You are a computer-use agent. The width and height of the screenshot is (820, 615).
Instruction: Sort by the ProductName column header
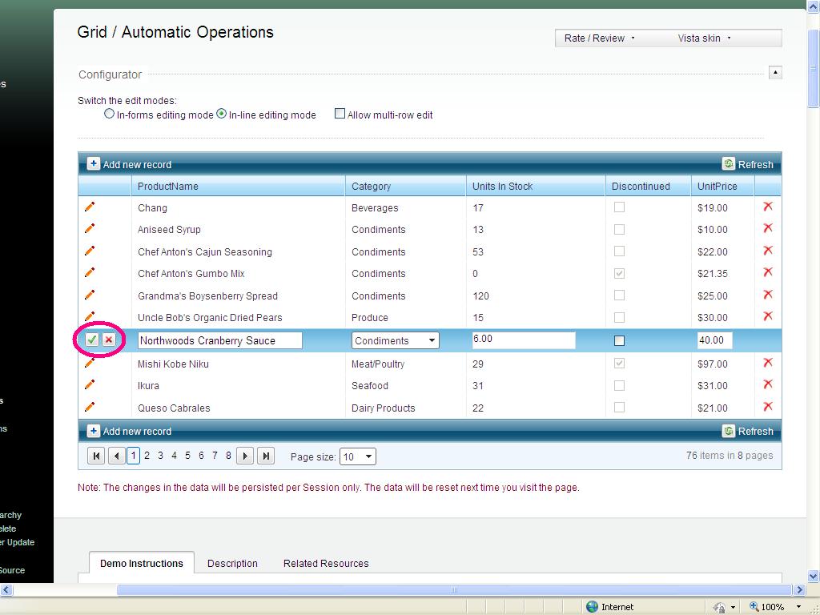tap(168, 187)
